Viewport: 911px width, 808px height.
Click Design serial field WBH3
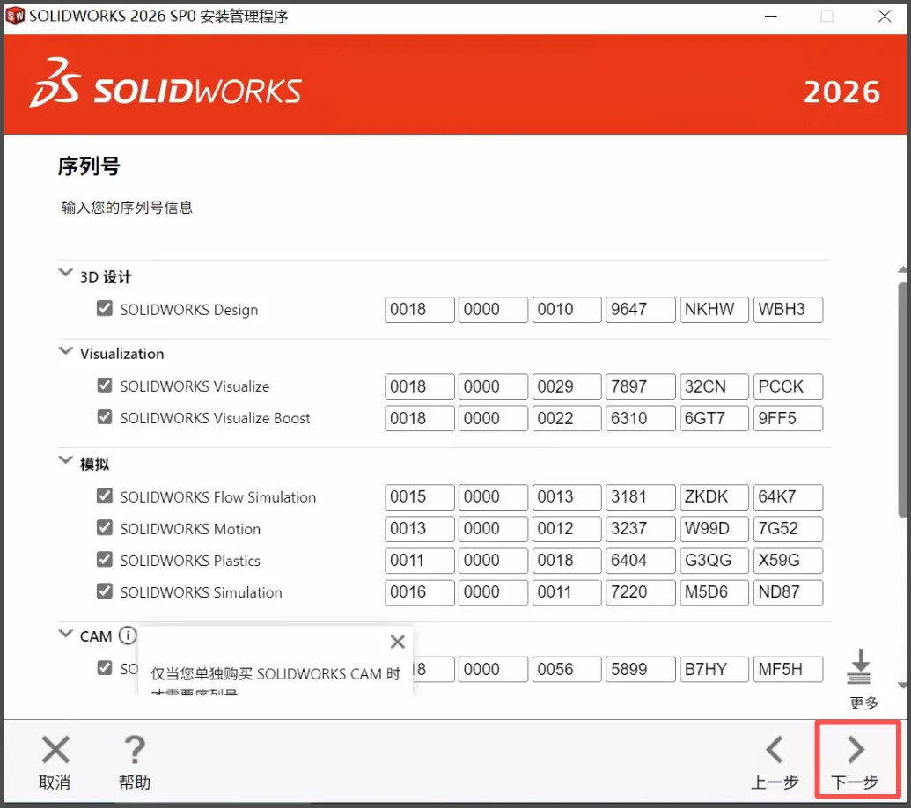coord(788,310)
